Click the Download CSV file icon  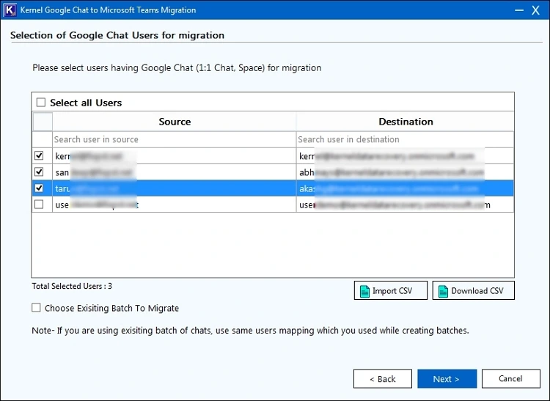pyautogui.click(x=442, y=291)
